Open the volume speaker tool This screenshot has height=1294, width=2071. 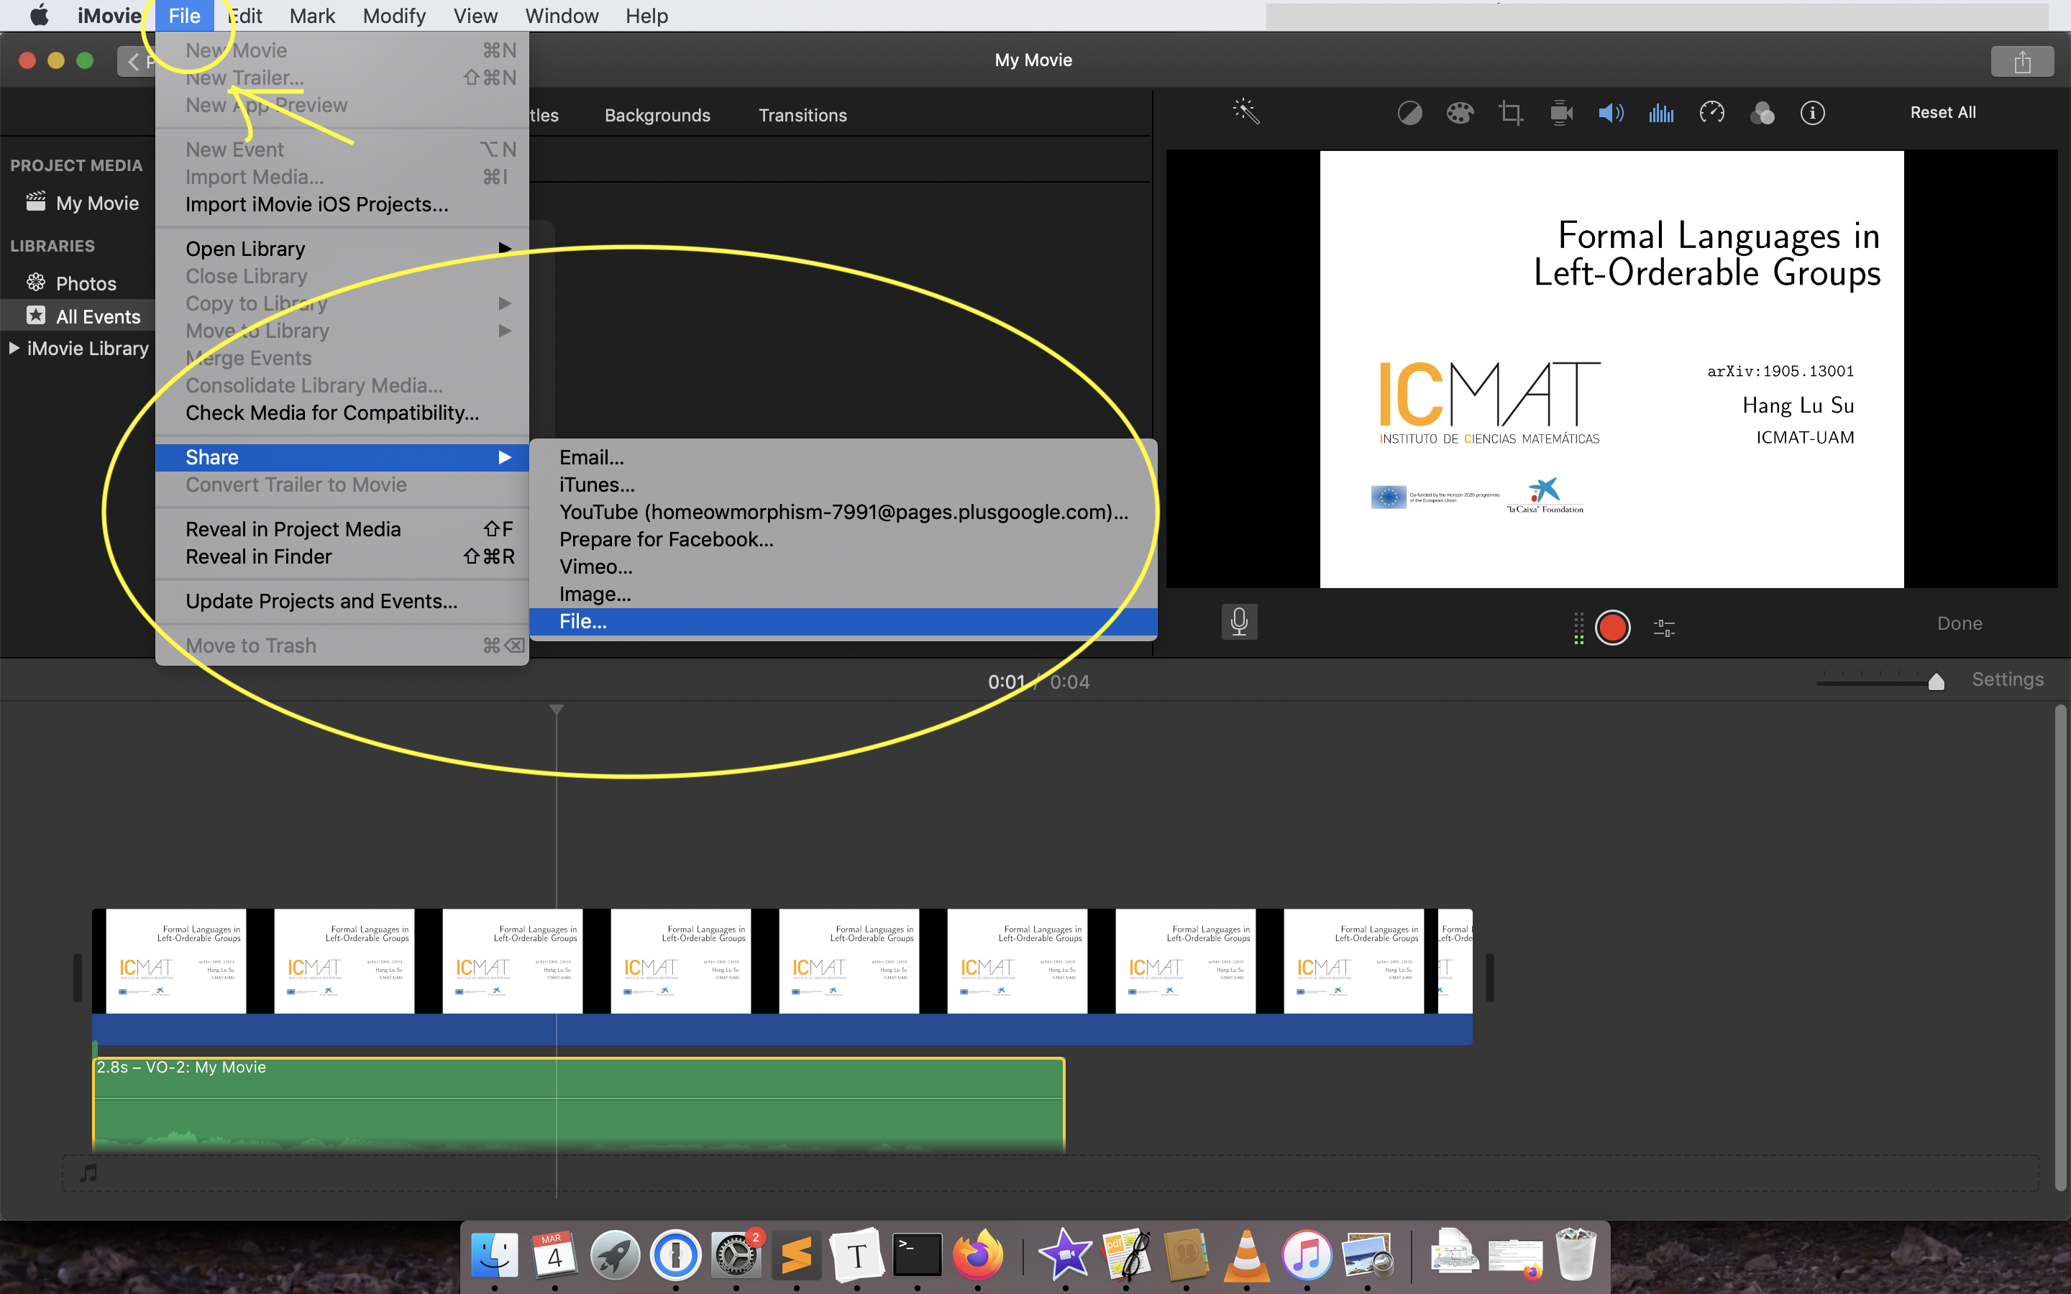1611,113
